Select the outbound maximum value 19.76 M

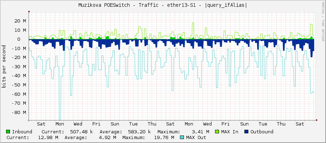coord(164,138)
